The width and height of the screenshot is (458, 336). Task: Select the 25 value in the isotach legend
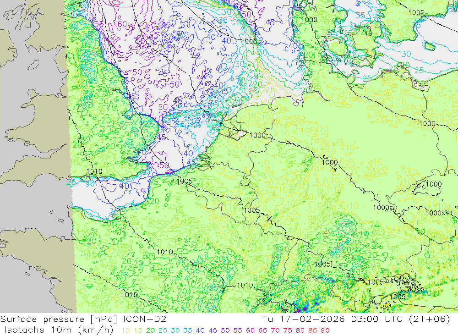tap(163, 331)
